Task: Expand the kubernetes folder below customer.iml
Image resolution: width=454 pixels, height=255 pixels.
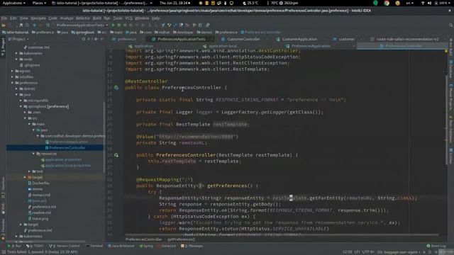Action: 16,53
